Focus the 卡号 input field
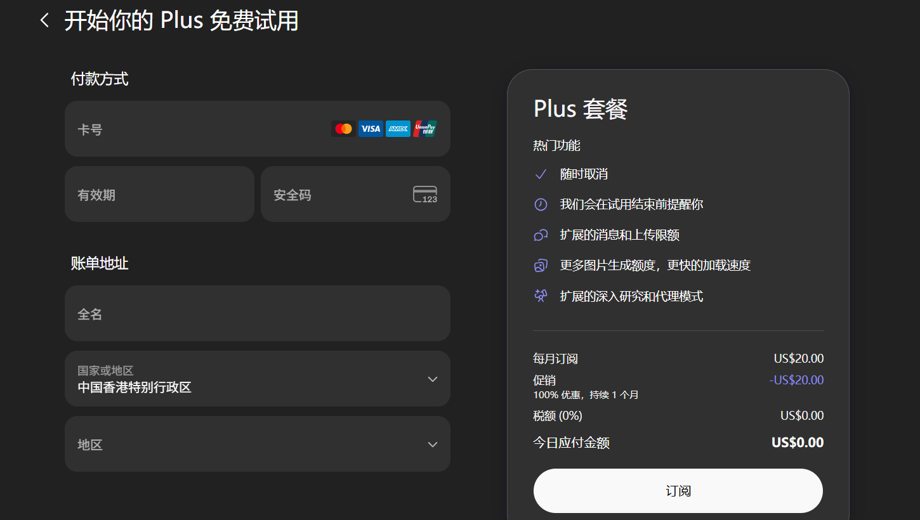 pyautogui.click(x=197, y=129)
